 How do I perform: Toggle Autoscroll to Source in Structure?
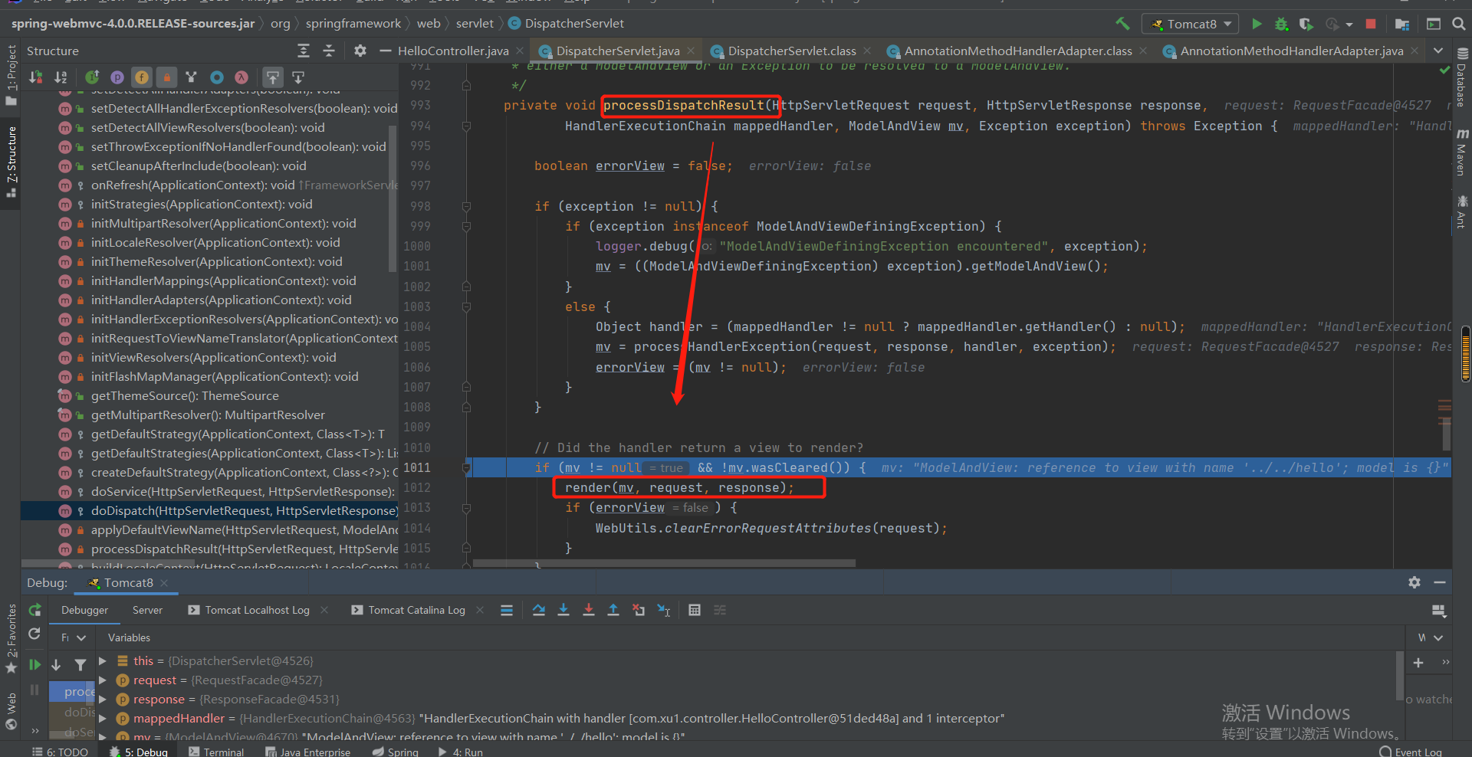tap(273, 77)
